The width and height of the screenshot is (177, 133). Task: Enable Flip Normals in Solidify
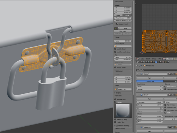[166, 105]
